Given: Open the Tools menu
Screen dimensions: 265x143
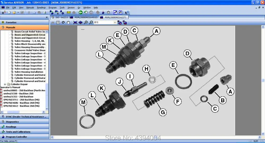Looking at the screenshot, I should click(62, 8).
